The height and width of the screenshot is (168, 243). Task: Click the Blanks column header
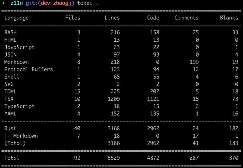(x=229, y=18)
